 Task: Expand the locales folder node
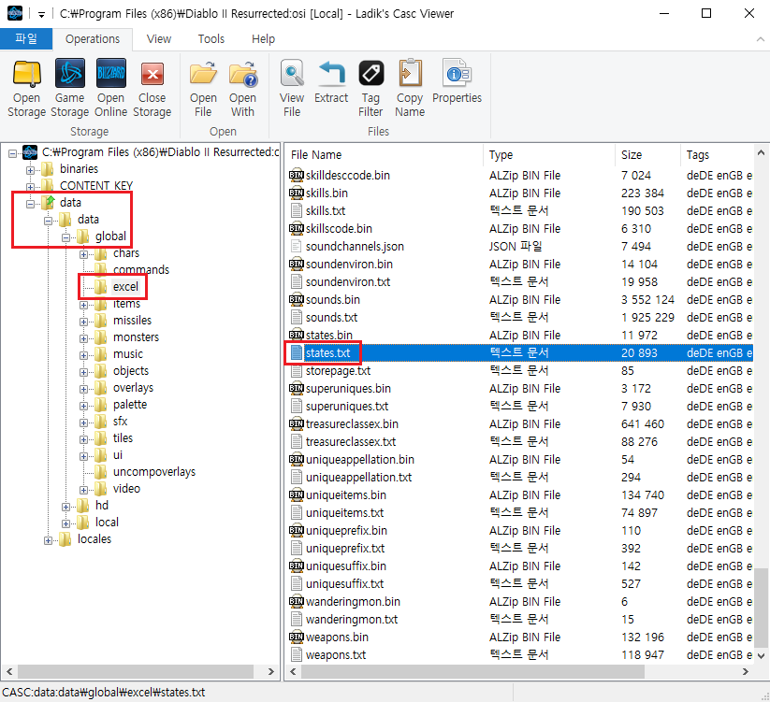48,540
